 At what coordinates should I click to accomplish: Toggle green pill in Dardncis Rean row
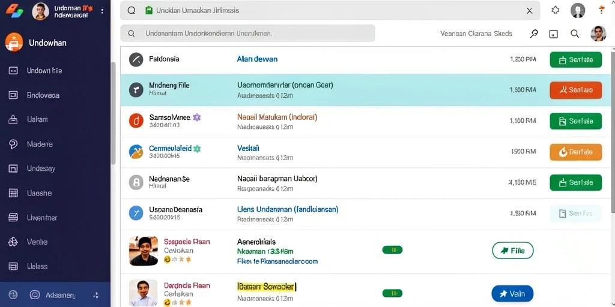tap(392, 293)
